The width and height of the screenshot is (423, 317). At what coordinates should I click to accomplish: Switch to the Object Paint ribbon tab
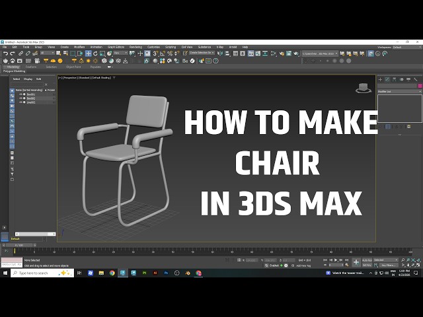[73, 67]
